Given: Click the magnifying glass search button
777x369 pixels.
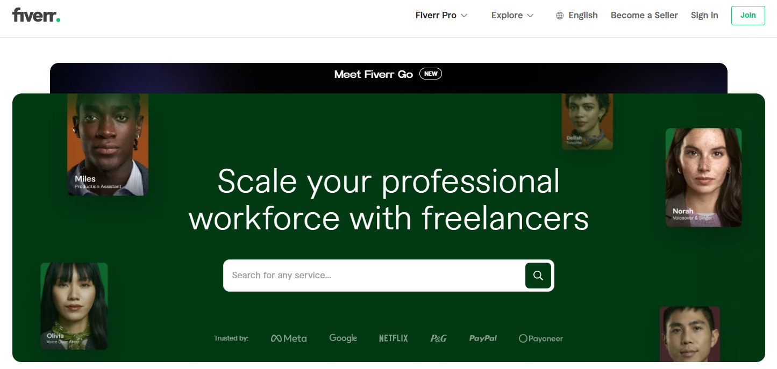Looking at the screenshot, I should point(538,276).
